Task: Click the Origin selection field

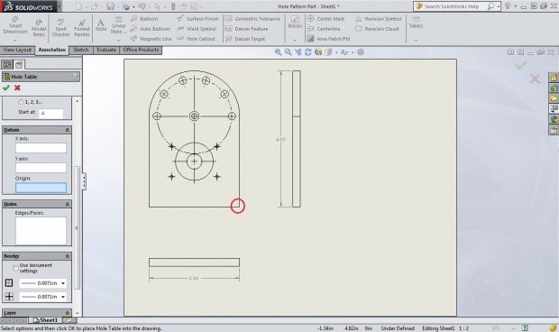Action: 41,188
